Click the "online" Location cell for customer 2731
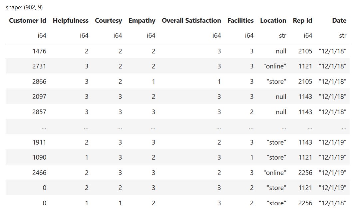 tap(275, 66)
